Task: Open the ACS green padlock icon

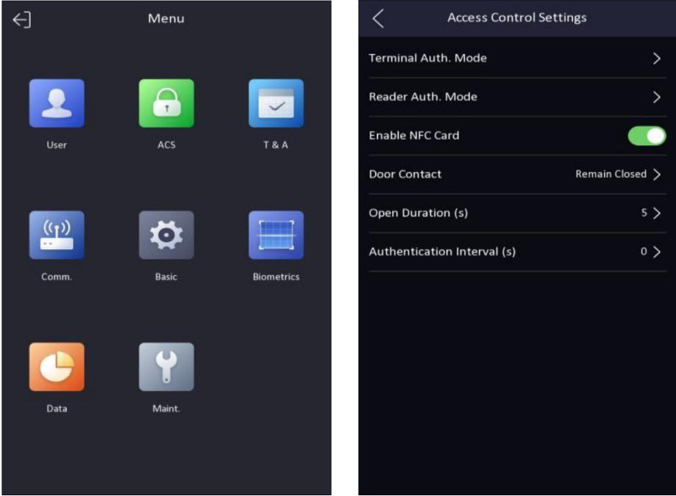Action: 166,103
